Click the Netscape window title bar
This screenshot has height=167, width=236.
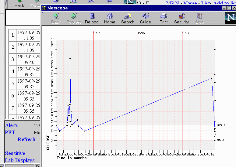coord(131,8)
